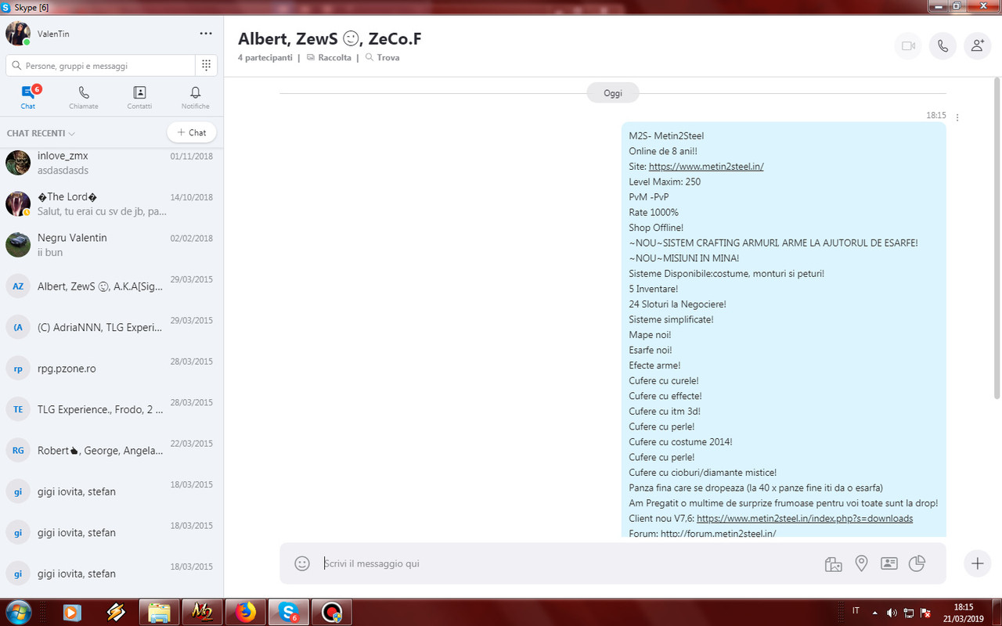The width and height of the screenshot is (1002, 626).
Task: Open the clock showing 18:15
Action: tap(964, 613)
